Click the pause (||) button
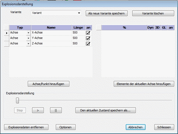 click(x=56, y=110)
